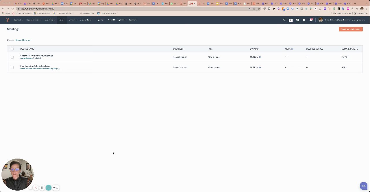Tick the Second Interview Scheduling Page checkbox
This screenshot has width=370, height=192.
coord(12,57)
